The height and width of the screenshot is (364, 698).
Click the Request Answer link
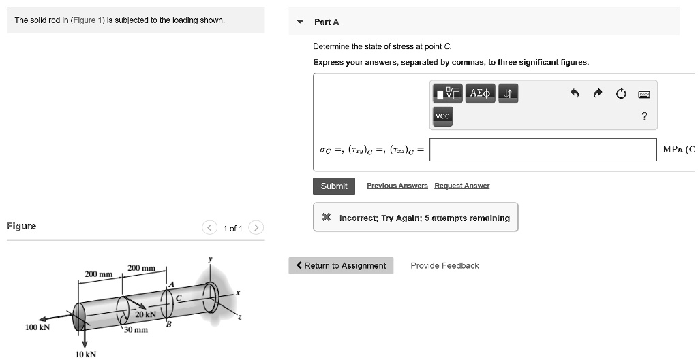pyautogui.click(x=461, y=186)
